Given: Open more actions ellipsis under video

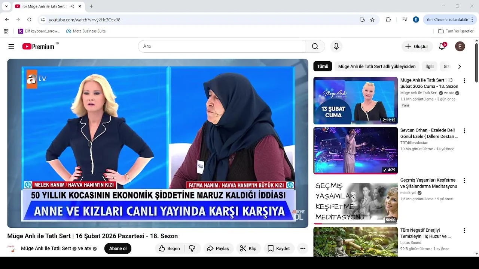Looking at the screenshot, I should point(303,248).
